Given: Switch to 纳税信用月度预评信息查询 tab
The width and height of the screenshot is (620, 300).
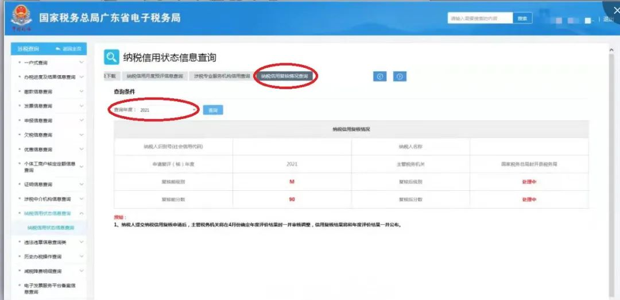Looking at the screenshot, I should tap(154, 76).
